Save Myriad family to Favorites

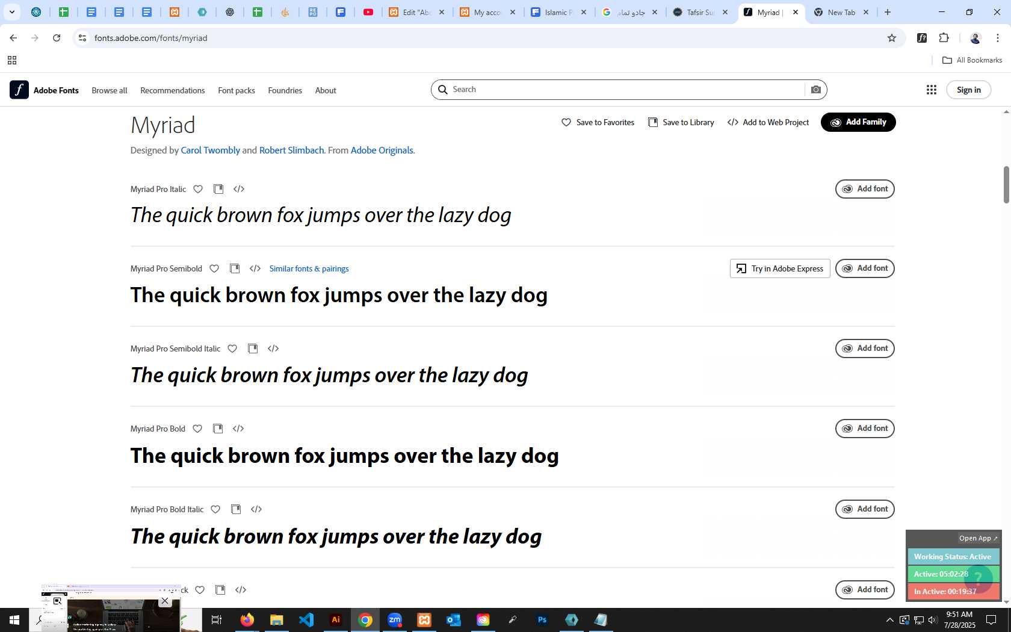click(598, 122)
